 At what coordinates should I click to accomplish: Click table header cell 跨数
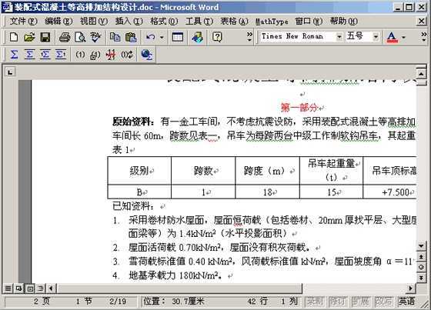click(x=203, y=171)
